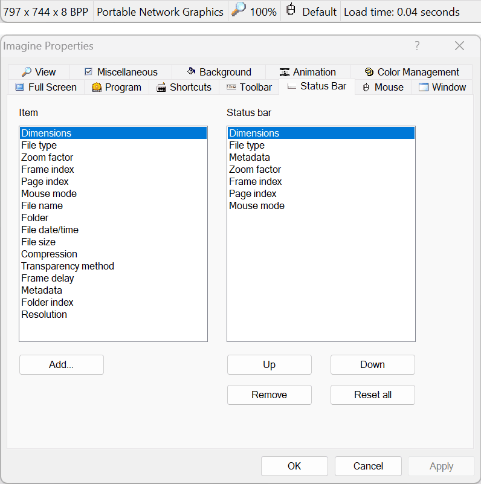
Task: Click the Miscellaneous tab checkmark icon
Action: click(x=88, y=72)
